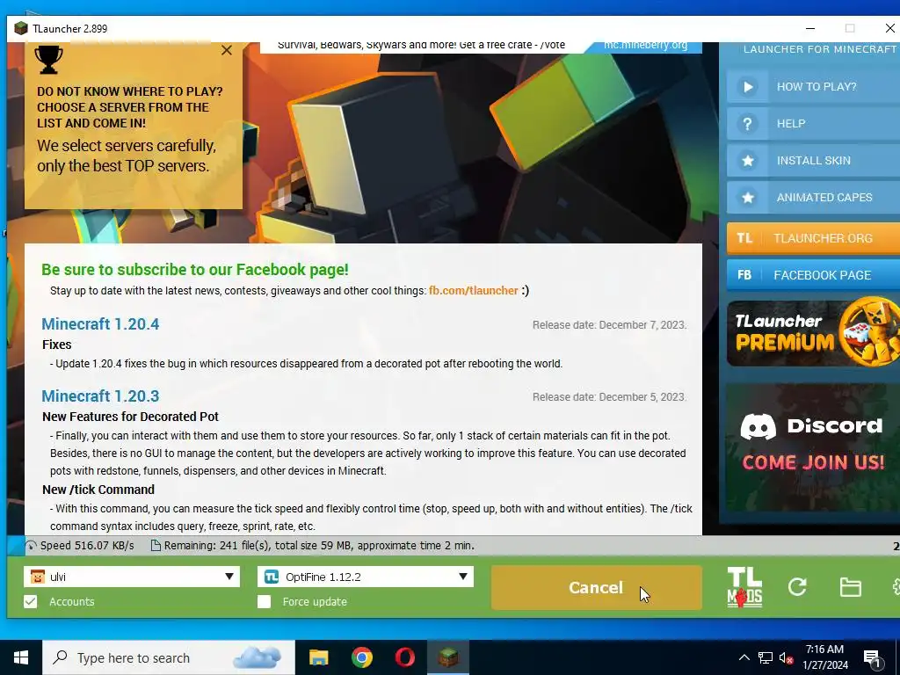Click the remaining files document icon
Viewport: 900px width, 675px height.
click(x=156, y=545)
